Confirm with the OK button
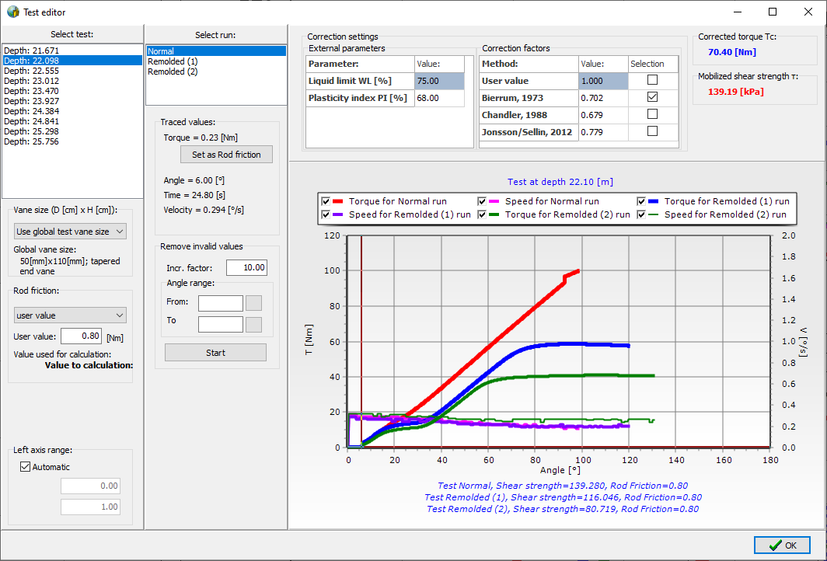The height and width of the screenshot is (561, 827). click(782, 545)
